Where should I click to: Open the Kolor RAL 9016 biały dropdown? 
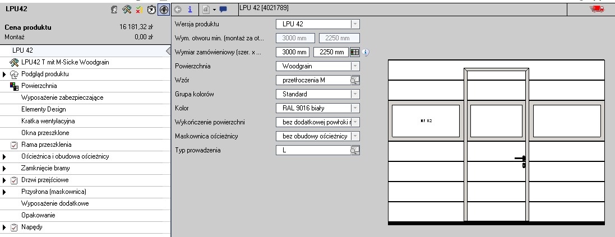(355, 108)
